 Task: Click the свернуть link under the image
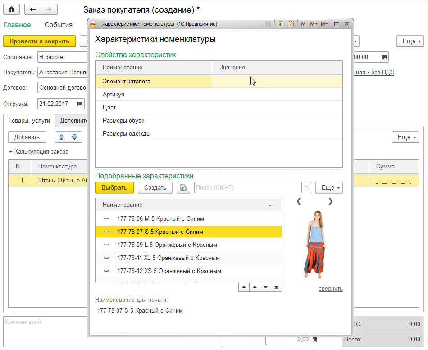(x=330, y=289)
